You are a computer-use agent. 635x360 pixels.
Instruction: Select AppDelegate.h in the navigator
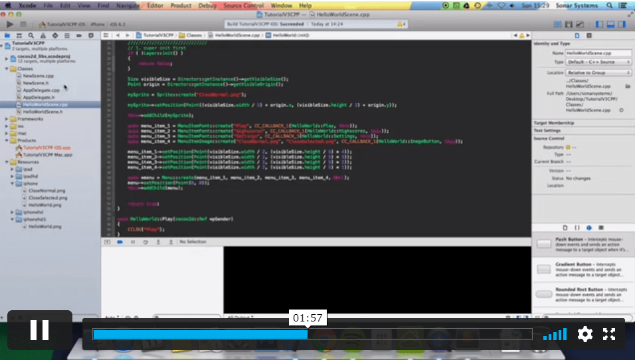tap(39, 98)
